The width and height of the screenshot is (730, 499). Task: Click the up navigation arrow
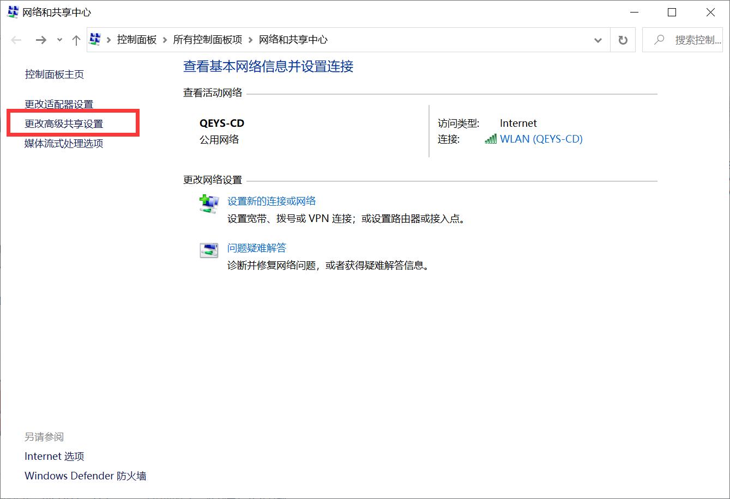[x=76, y=39]
